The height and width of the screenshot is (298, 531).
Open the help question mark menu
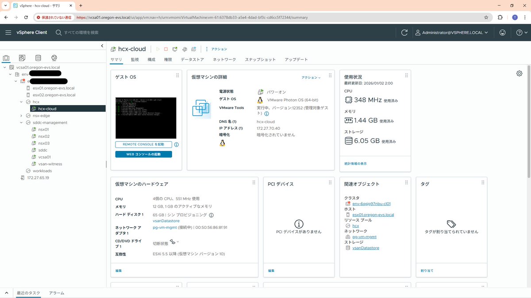coord(522,33)
